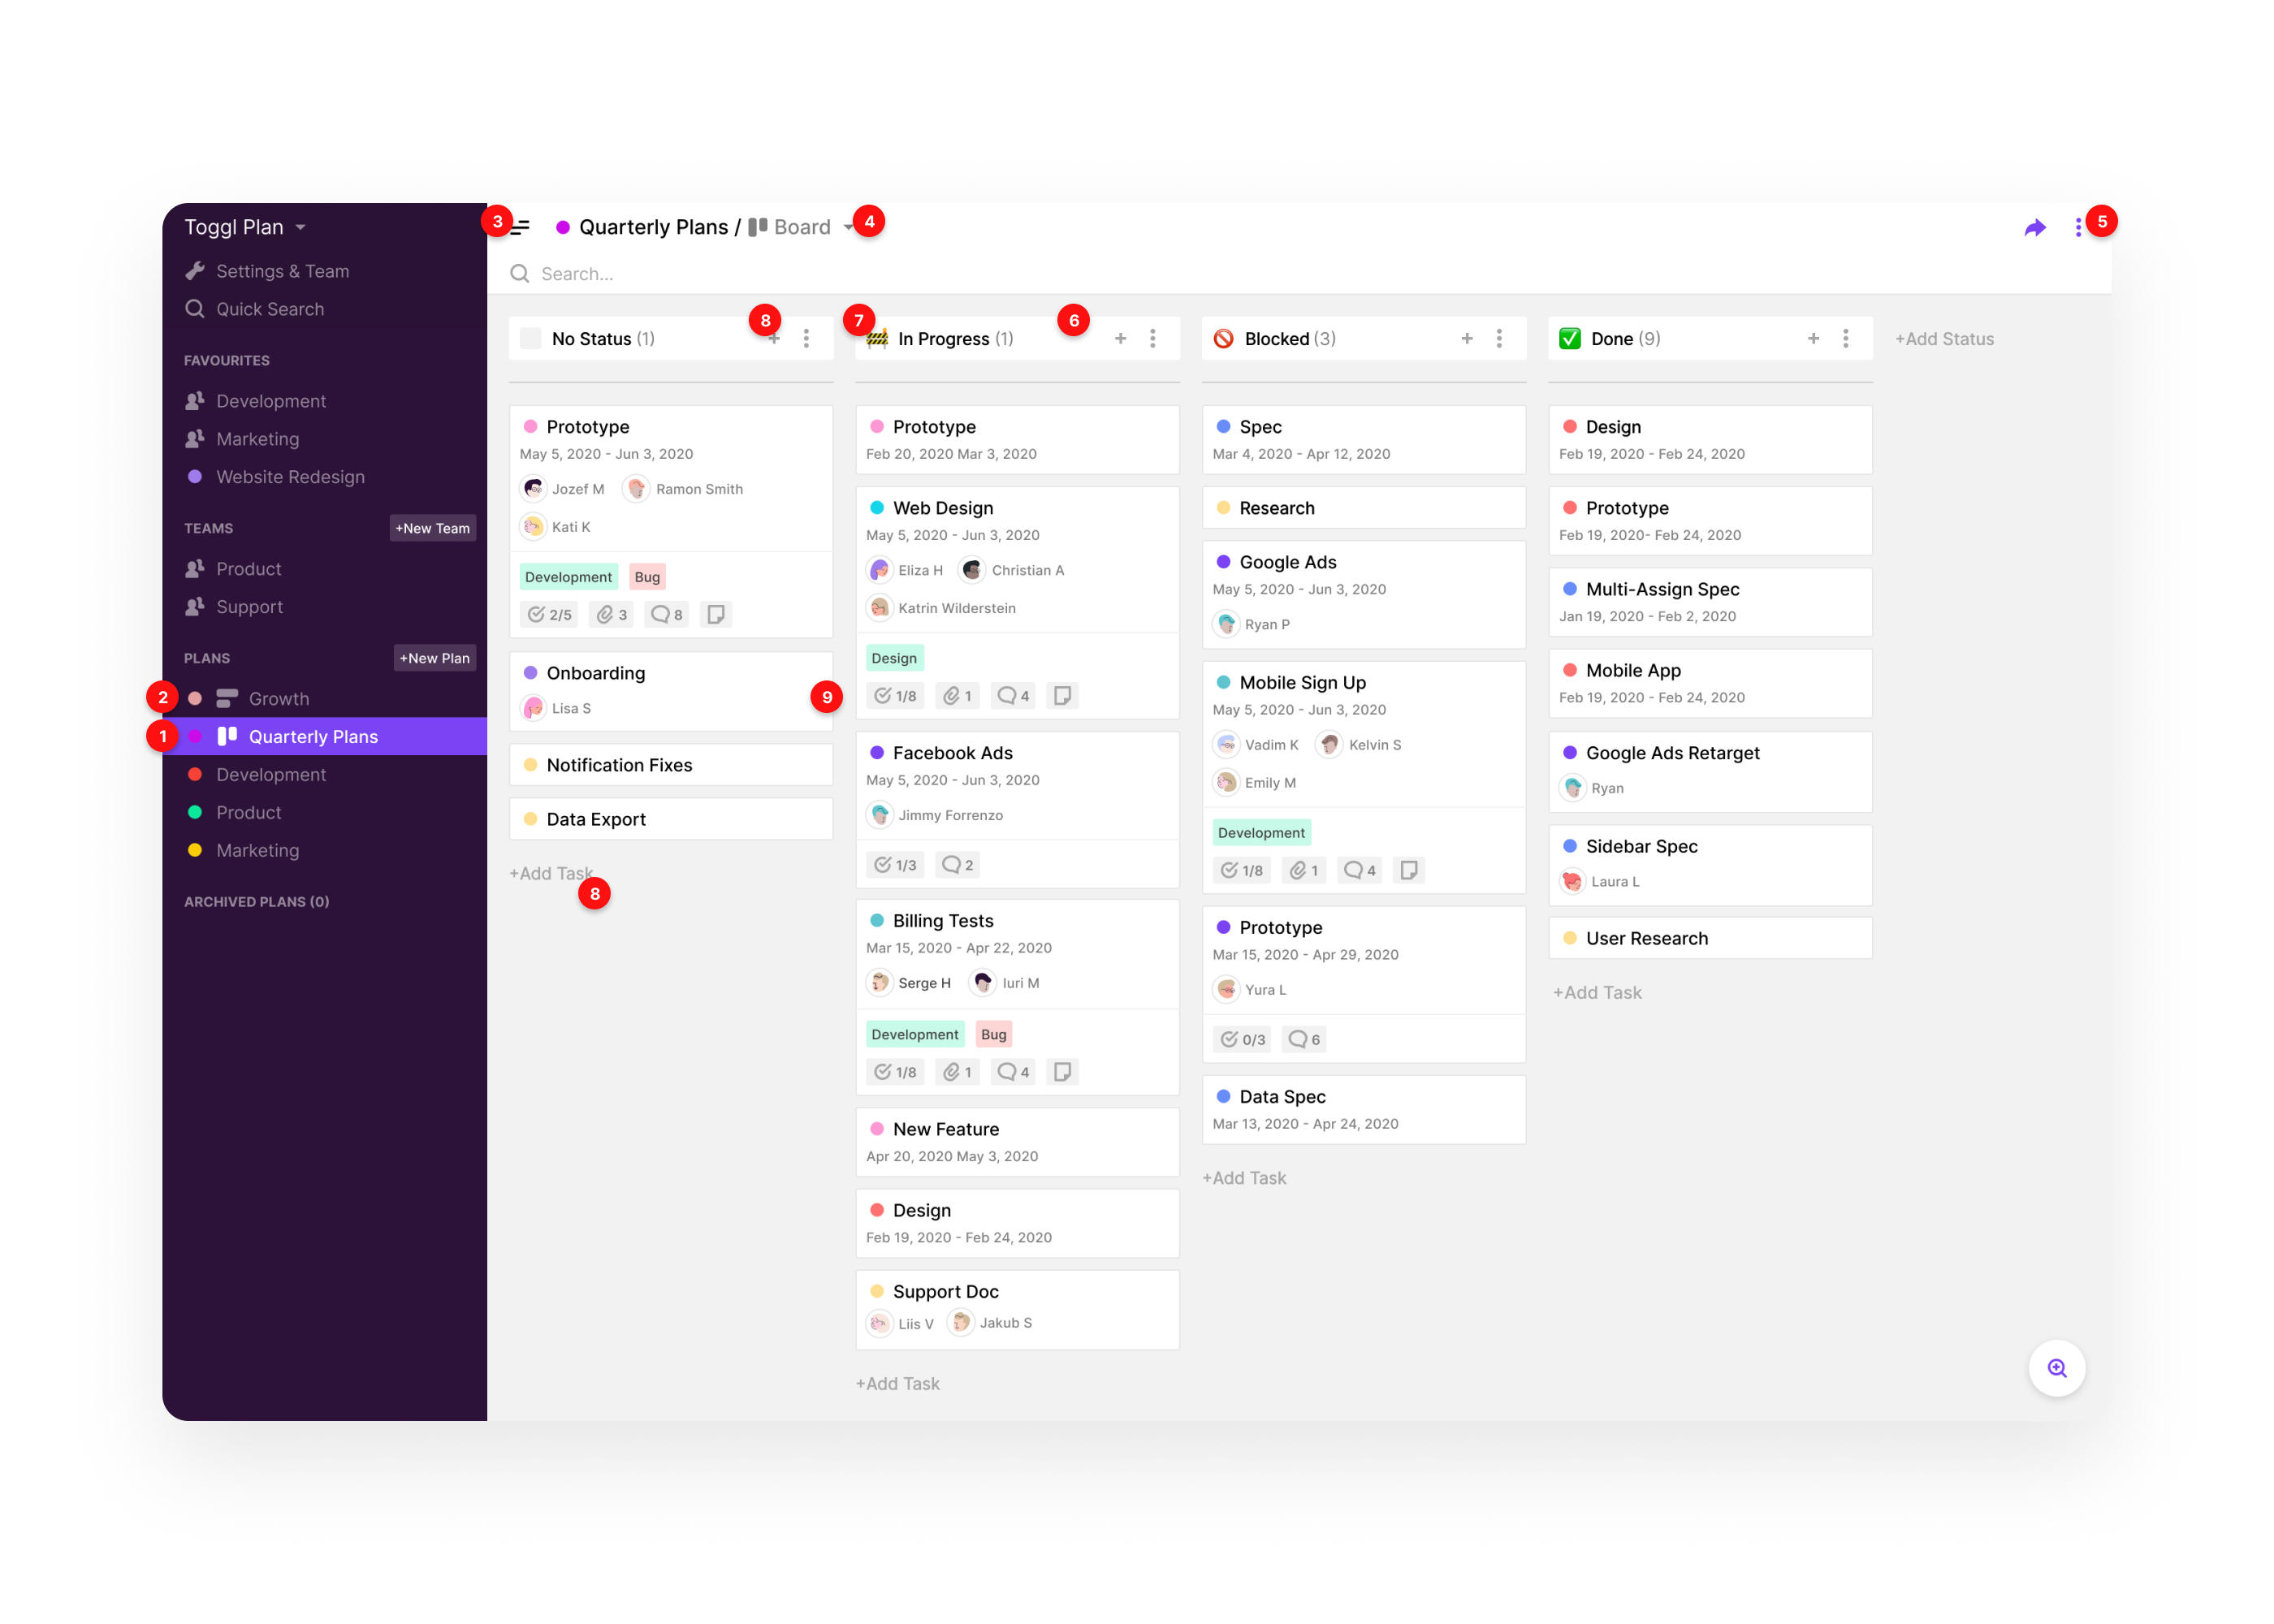Click the purple color dot on the Onboarding card
The image size is (2274, 1624).
tap(531, 673)
